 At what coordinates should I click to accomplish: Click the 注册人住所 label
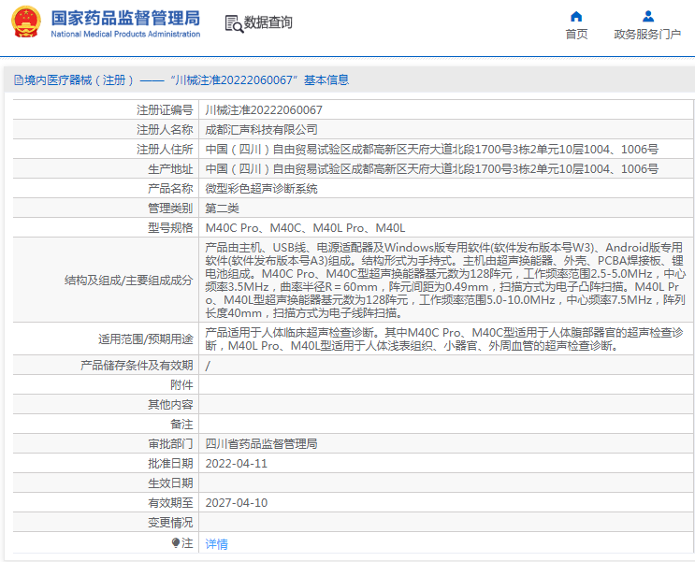tap(165, 150)
